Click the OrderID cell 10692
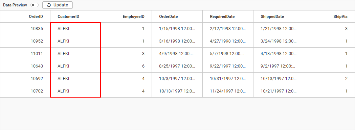355x130 pixels. pyautogui.click(x=25, y=79)
